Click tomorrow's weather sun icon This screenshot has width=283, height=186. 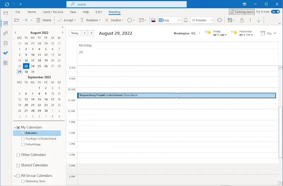point(234,32)
